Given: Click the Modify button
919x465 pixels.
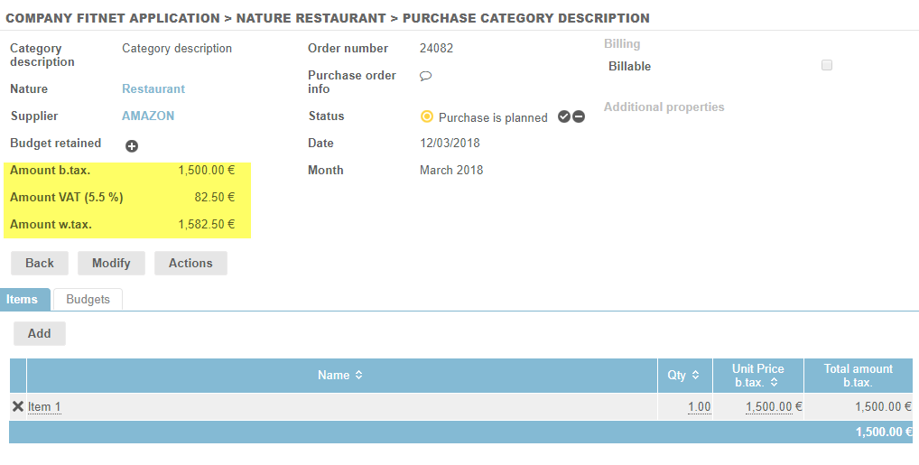Looking at the screenshot, I should [x=111, y=263].
